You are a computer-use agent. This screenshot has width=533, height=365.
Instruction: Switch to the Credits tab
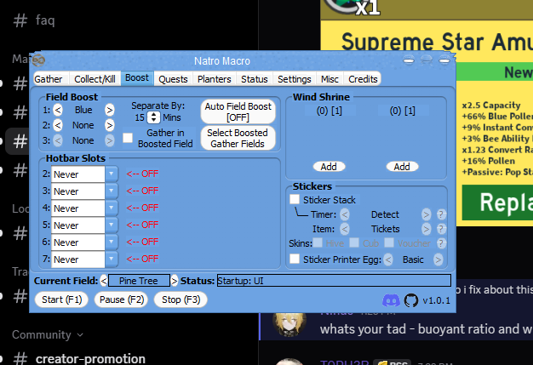point(363,79)
